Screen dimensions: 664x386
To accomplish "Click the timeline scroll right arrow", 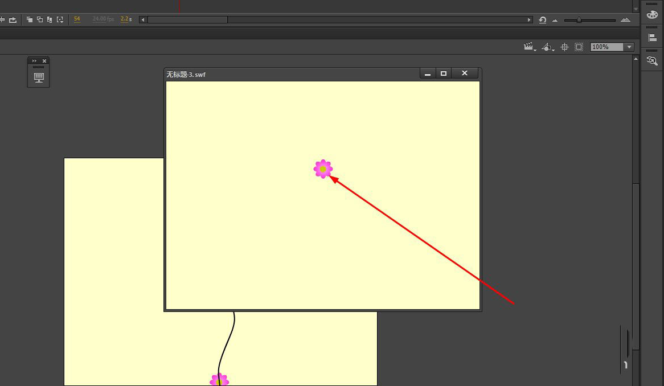I will click(x=529, y=19).
